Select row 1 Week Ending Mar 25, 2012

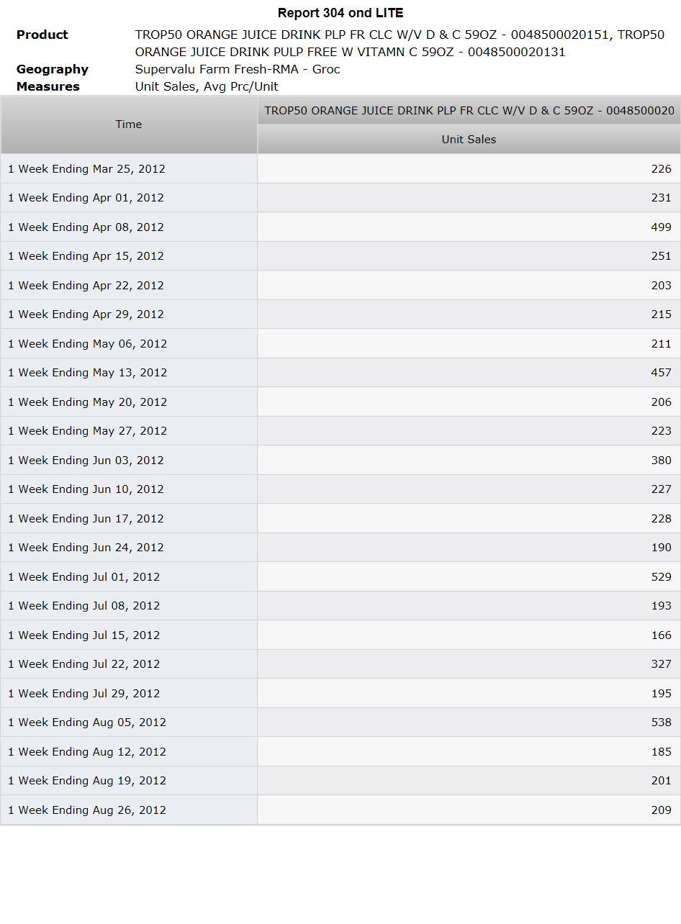[x=340, y=168]
